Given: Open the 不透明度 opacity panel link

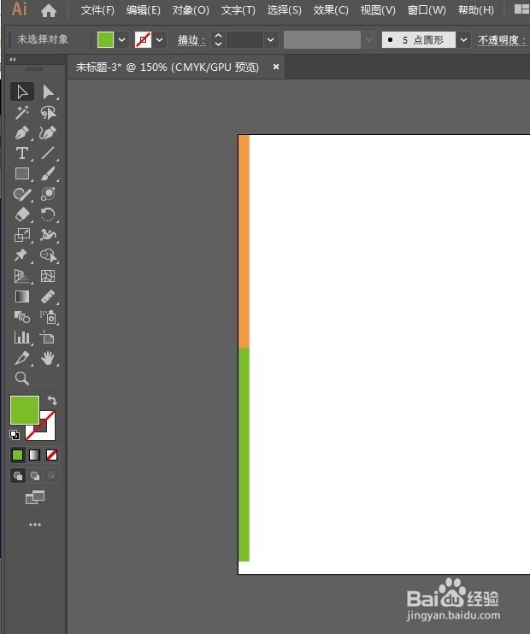Looking at the screenshot, I should (x=502, y=40).
